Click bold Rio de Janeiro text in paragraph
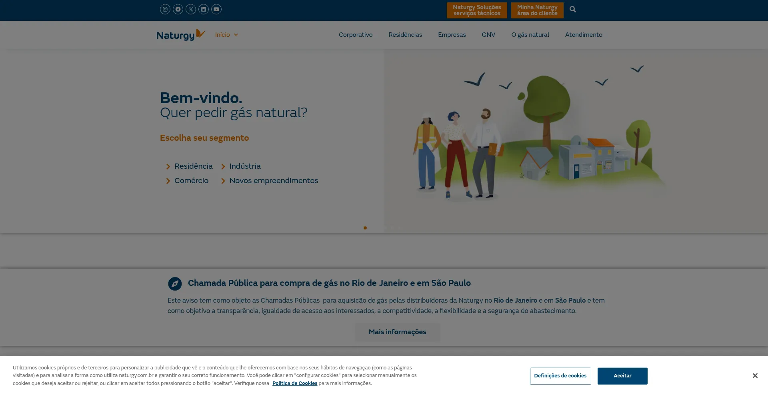768x397 pixels. 515,300
